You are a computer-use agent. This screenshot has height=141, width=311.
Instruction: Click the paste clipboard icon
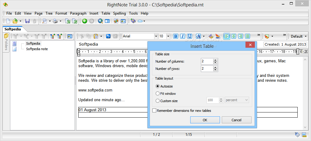(96, 36)
